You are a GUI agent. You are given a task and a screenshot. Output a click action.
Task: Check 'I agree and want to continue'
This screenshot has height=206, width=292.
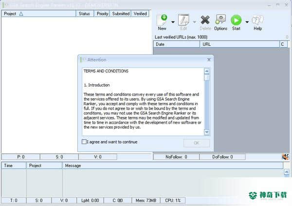[84, 142]
